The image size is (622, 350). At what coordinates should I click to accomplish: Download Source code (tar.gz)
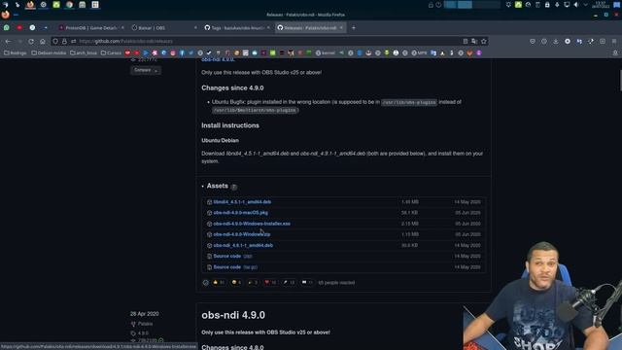(235, 267)
